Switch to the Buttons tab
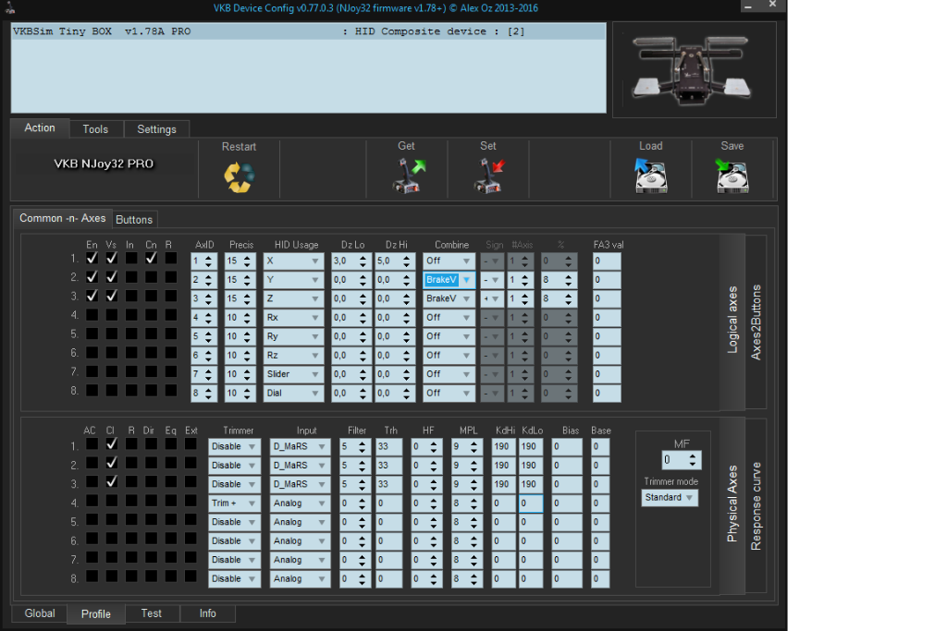The width and height of the screenshot is (947, 631). pos(134,220)
